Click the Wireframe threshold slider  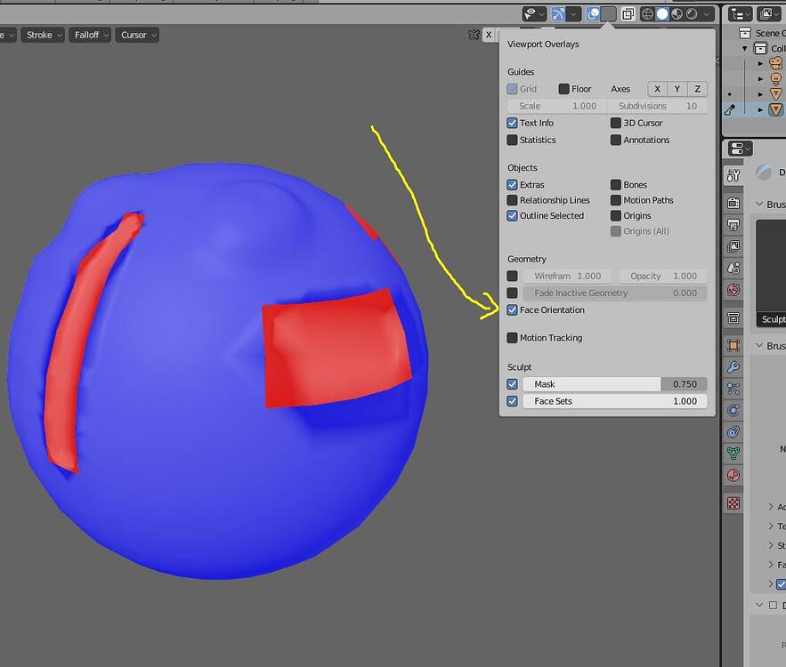566,276
